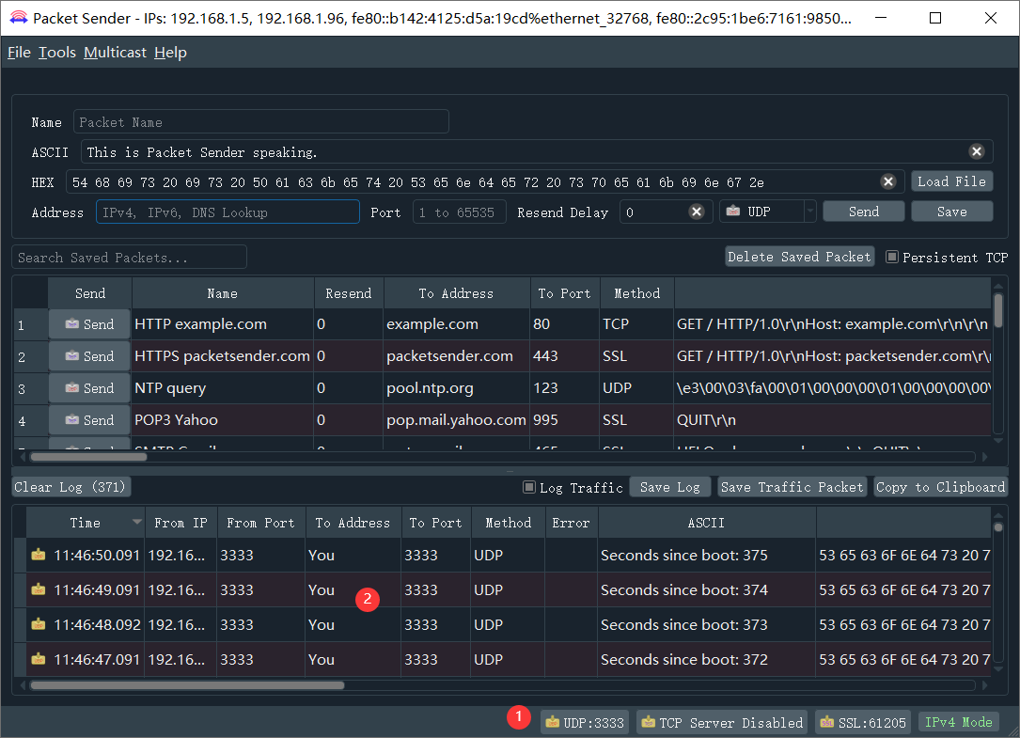Click the From Port column header
Image resolution: width=1020 pixels, height=738 pixels.
260,523
